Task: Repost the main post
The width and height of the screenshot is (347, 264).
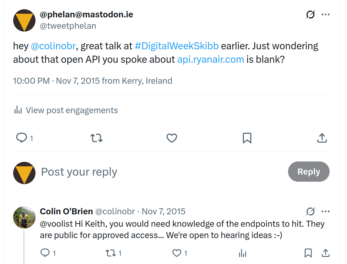Action: coord(97,138)
